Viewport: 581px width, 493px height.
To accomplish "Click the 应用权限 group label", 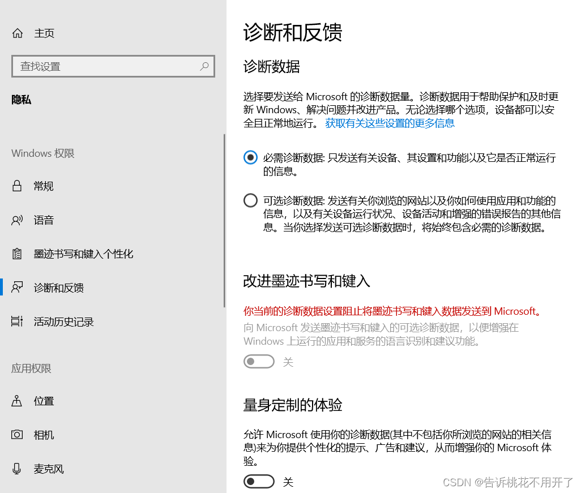I will [x=31, y=368].
